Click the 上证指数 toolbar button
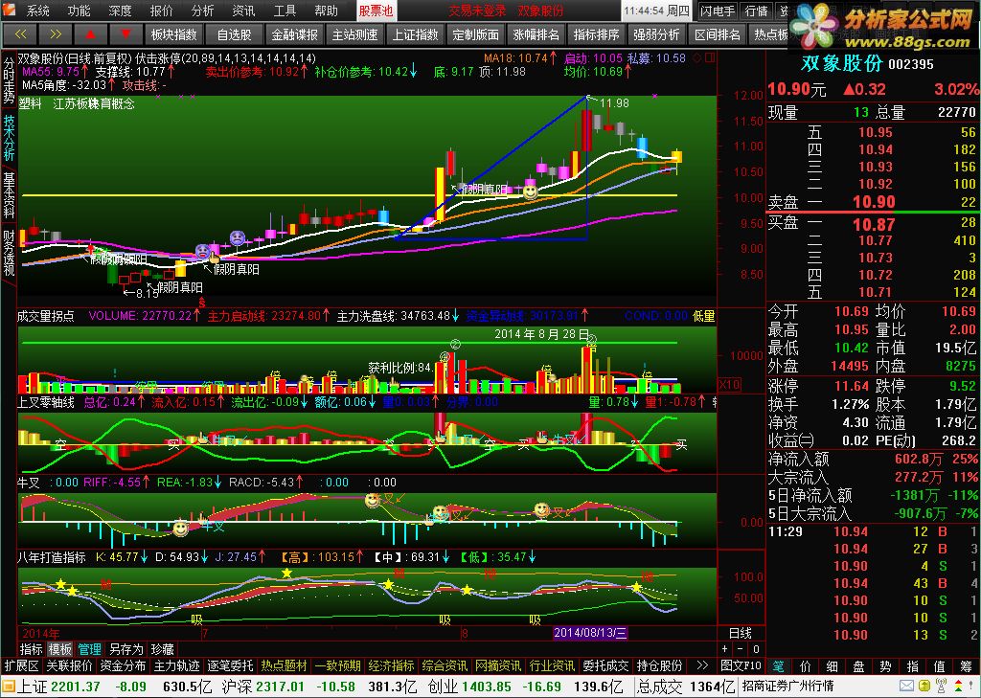This screenshot has width=981, height=698. 416,34
